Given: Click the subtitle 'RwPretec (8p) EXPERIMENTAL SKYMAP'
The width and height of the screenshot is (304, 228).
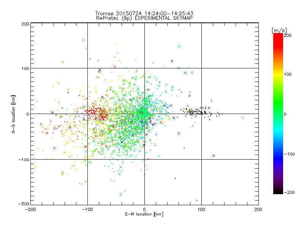Looking at the screenshot, I should [x=144, y=18].
